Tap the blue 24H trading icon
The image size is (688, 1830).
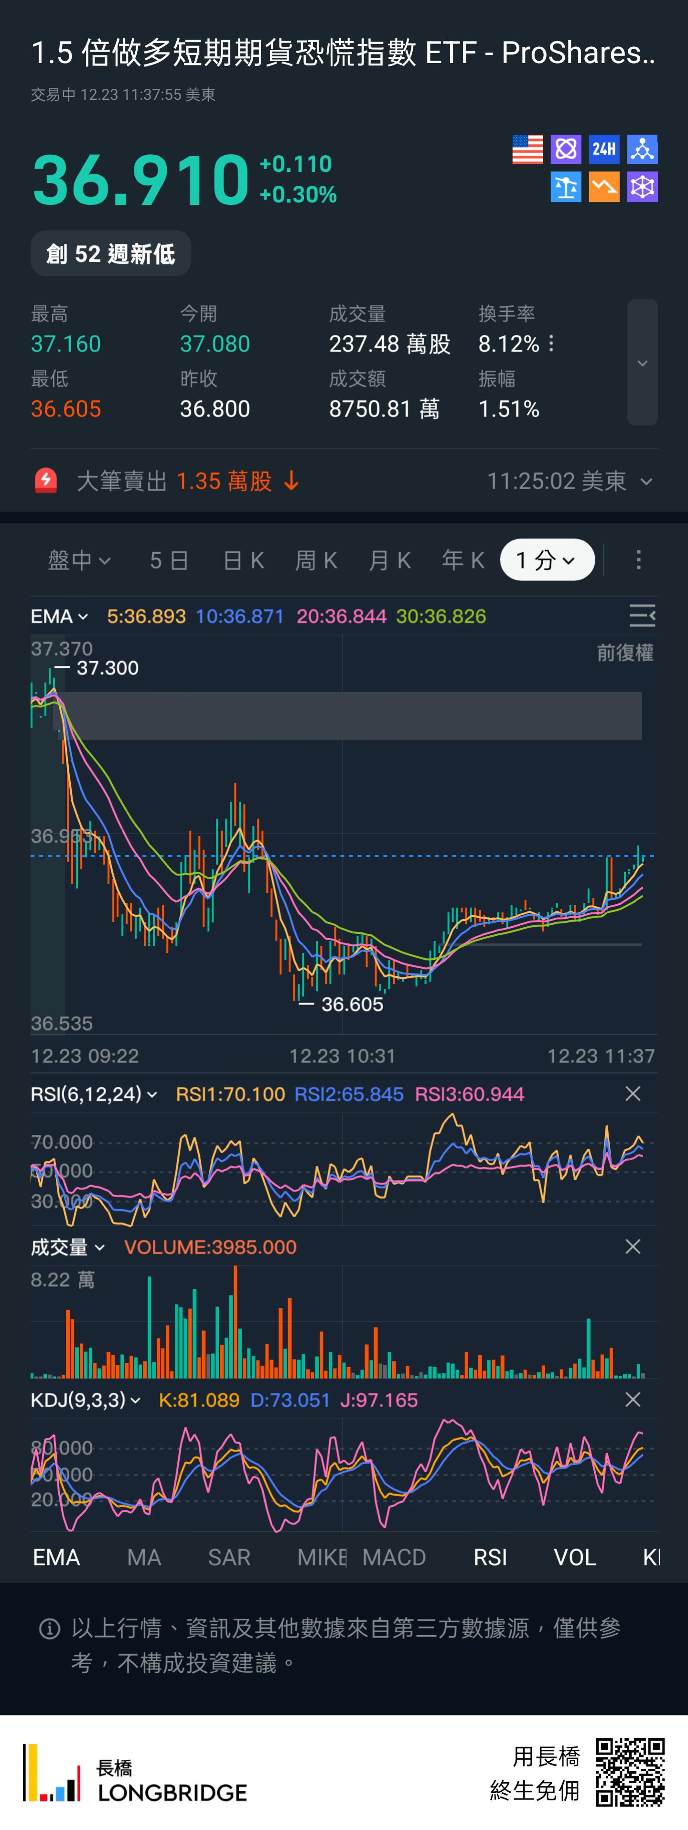click(604, 149)
